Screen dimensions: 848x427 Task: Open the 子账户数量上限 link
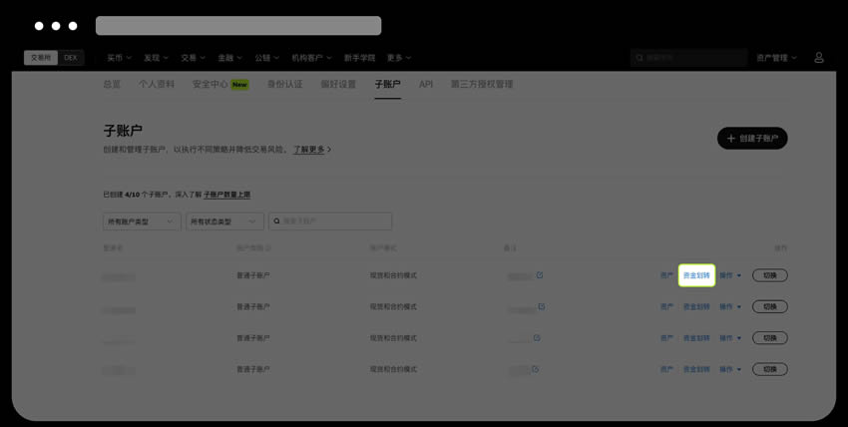click(227, 195)
